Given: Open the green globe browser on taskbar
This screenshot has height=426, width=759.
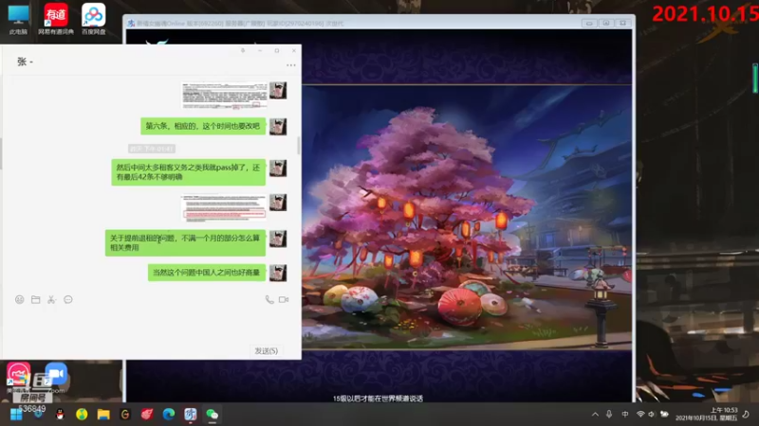Looking at the screenshot, I should tap(82, 415).
